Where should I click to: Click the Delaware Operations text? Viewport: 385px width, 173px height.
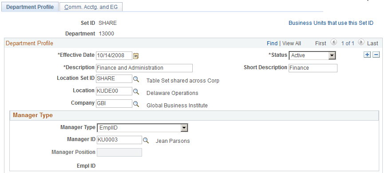172,93
